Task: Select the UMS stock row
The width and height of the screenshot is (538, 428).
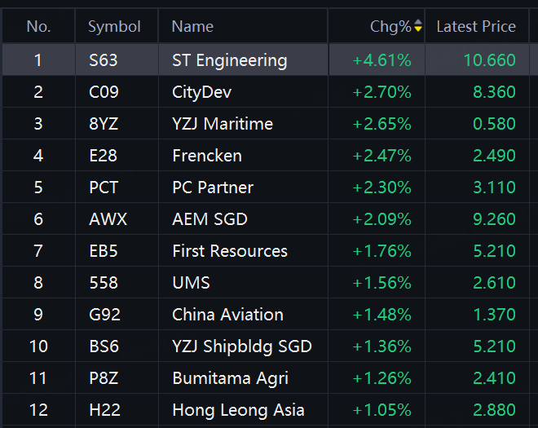Action: tap(265, 282)
